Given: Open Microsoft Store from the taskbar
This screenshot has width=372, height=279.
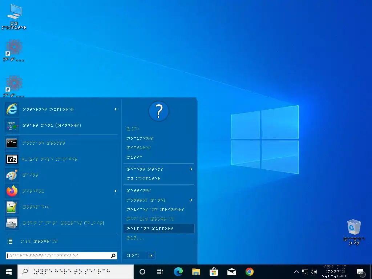Looking at the screenshot, I should [214, 272].
